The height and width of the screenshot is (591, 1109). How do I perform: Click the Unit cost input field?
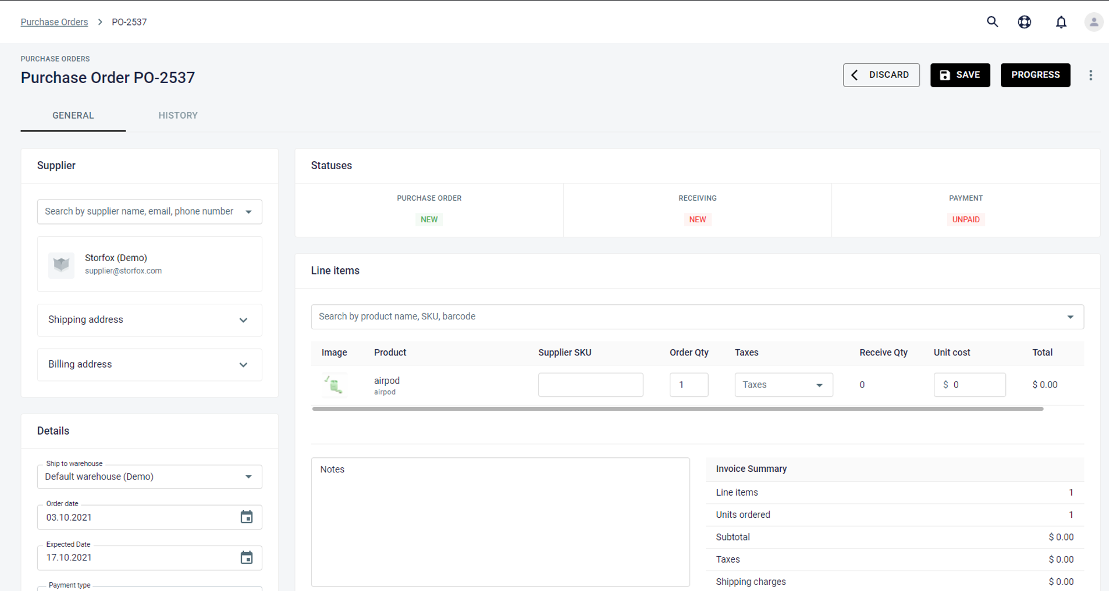[x=969, y=385]
